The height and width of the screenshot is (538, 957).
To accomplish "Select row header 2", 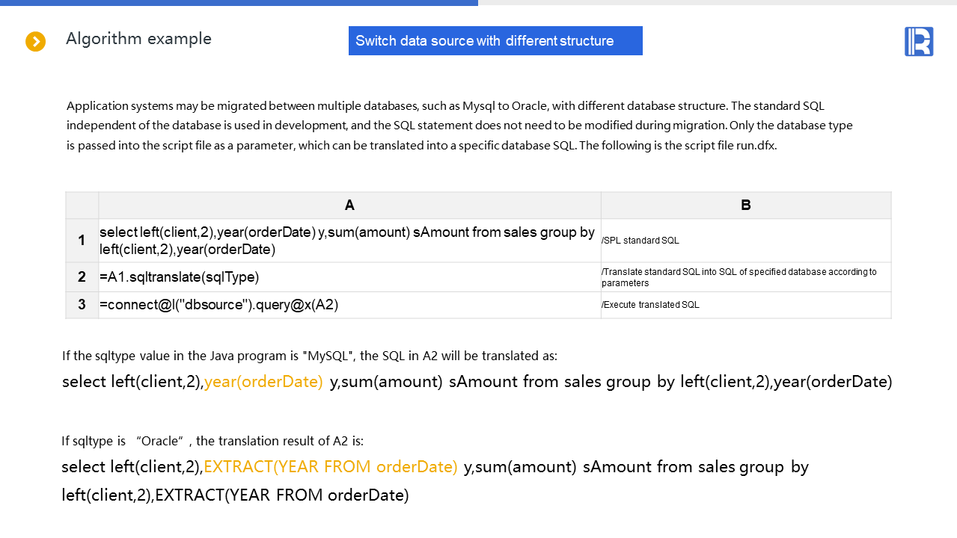I will click(82, 277).
